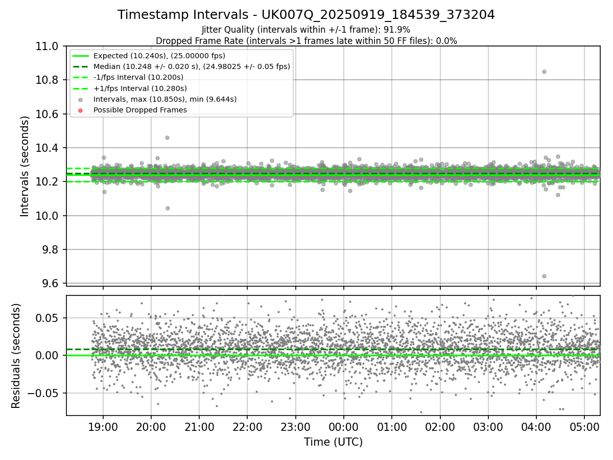Click the 00:00 x-axis tick label
This screenshot has height=460, width=613.
tap(343, 427)
